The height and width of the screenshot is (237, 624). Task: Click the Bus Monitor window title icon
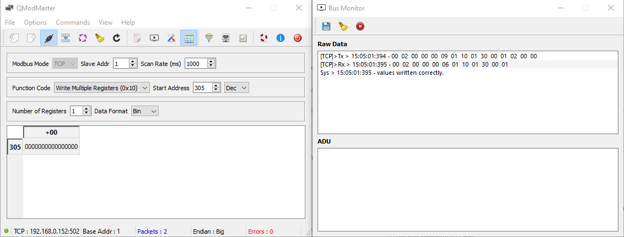[x=321, y=8]
